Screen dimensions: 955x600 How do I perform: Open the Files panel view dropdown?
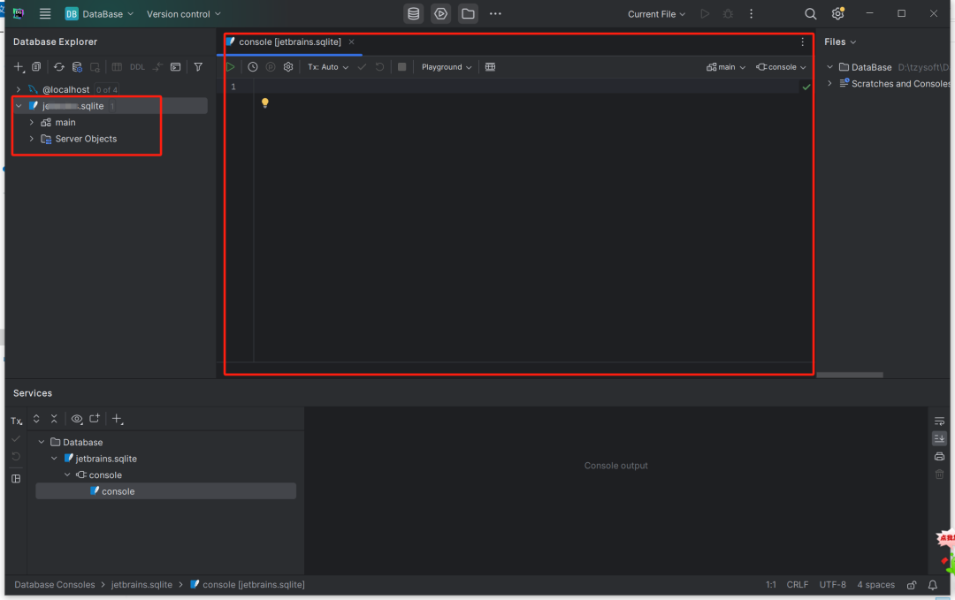pos(840,42)
